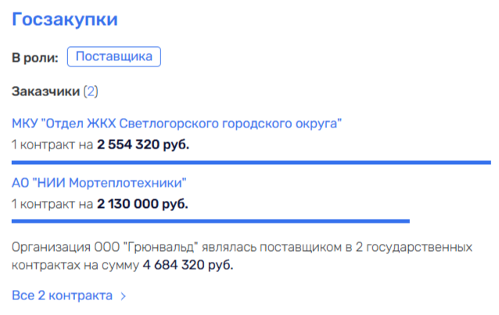
Task: Click the Госзакупки section heading
Action: [x=65, y=21]
